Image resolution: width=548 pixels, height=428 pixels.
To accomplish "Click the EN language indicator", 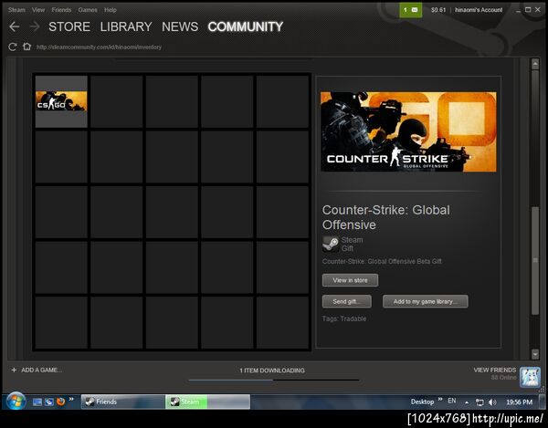I will point(452,401).
